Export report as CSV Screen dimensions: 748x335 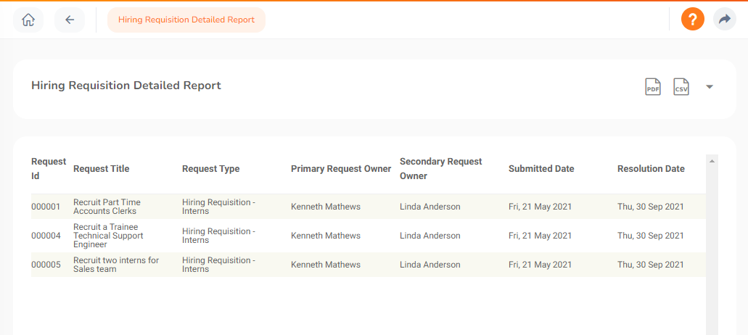pos(681,87)
